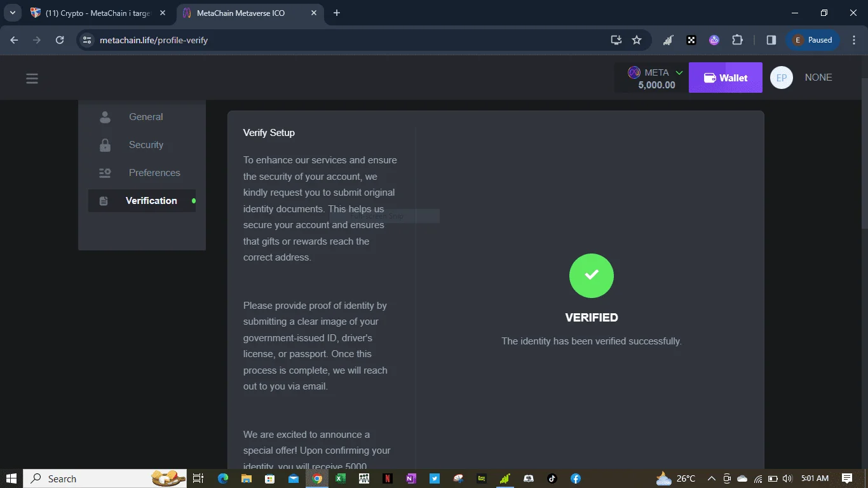Click the Verify Setup heading
Image resolution: width=868 pixels, height=488 pixels.
point(269,133)
